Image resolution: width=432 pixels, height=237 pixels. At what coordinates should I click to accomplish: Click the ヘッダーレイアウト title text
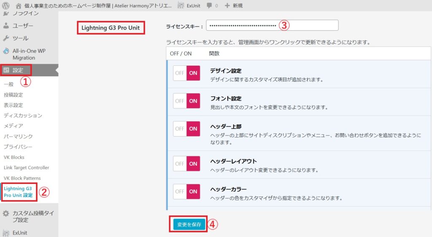tap(233, 161)
